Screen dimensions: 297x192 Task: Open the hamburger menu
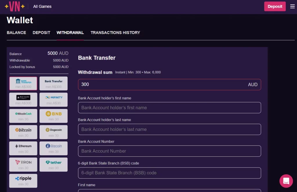292,6
